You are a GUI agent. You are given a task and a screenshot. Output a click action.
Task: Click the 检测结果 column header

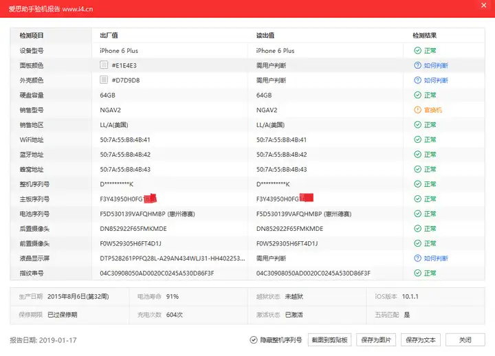tap(425, 35)
